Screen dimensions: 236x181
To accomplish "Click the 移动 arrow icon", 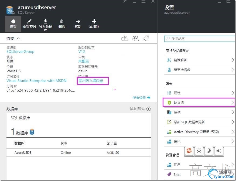I will pos(78,21).
